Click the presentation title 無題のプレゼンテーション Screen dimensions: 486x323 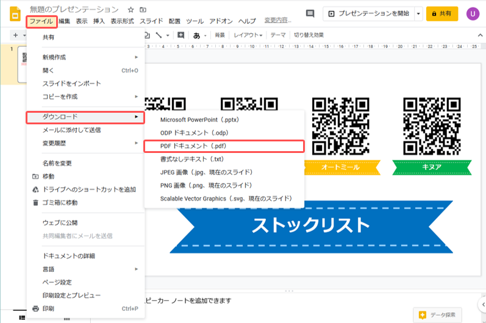(74, 10)
